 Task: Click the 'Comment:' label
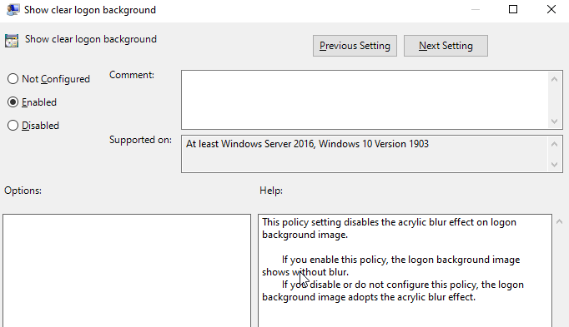click(132, 75)
